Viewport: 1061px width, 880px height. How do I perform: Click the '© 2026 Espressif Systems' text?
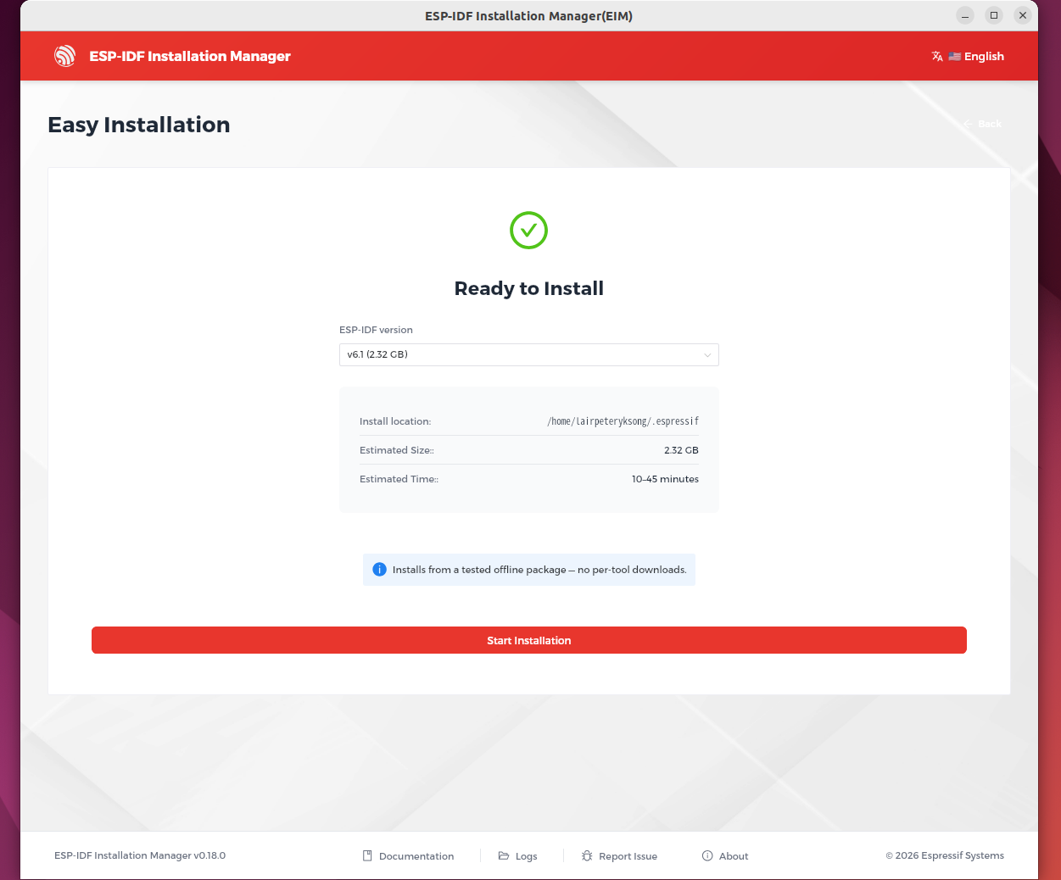pyautogui.click(x=945, y=855)
